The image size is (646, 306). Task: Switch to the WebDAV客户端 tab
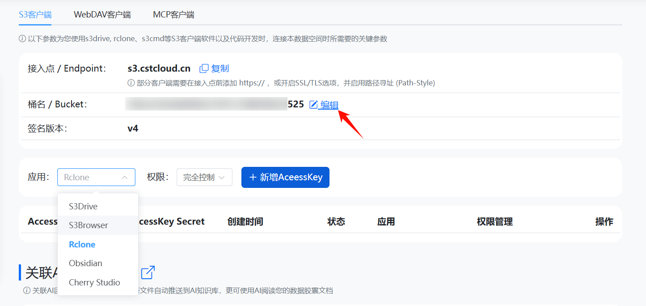[102, 15]
